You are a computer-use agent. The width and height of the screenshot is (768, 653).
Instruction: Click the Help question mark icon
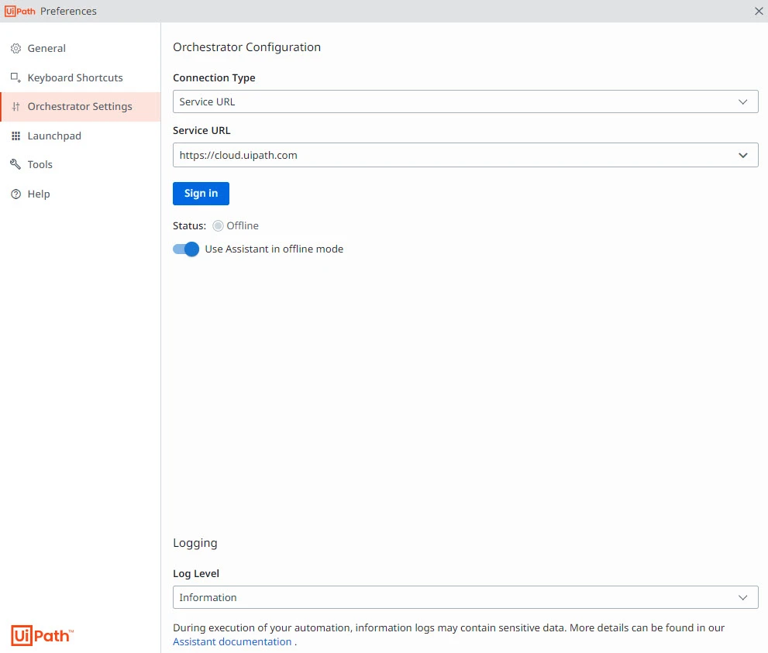pos(15,194)
